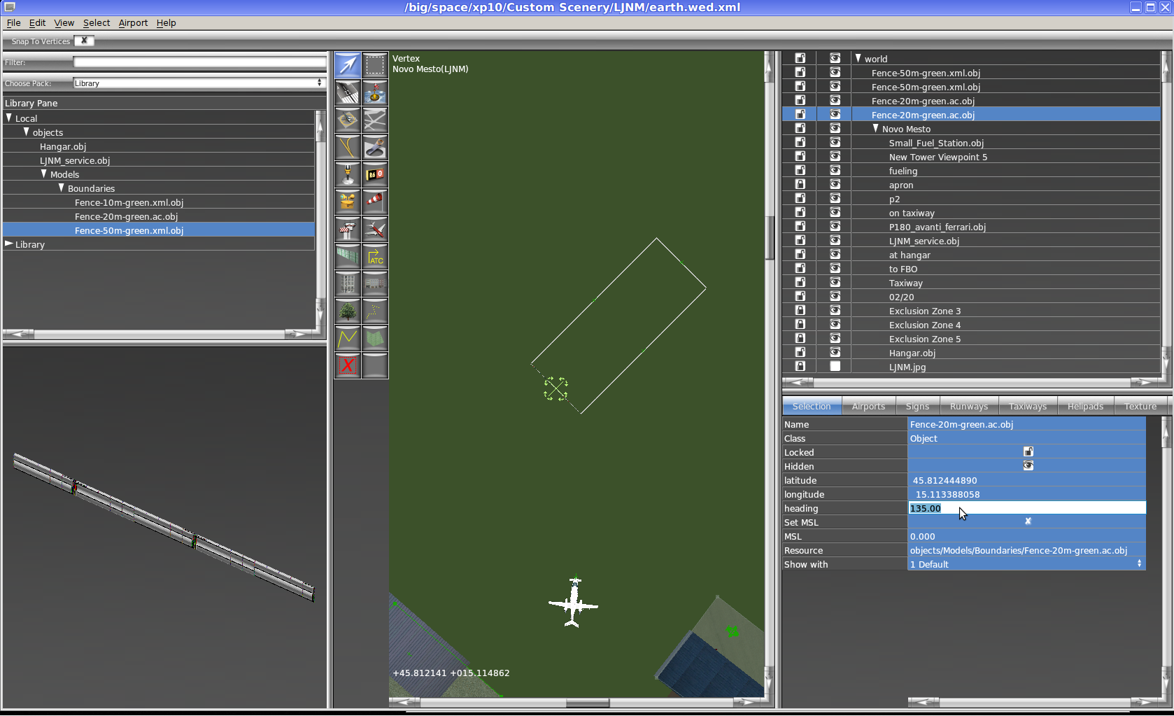The width and height of the screenshot is (1174, 716).
Task: Hide the apron item using its eye icon
Action: click(835, 185)
